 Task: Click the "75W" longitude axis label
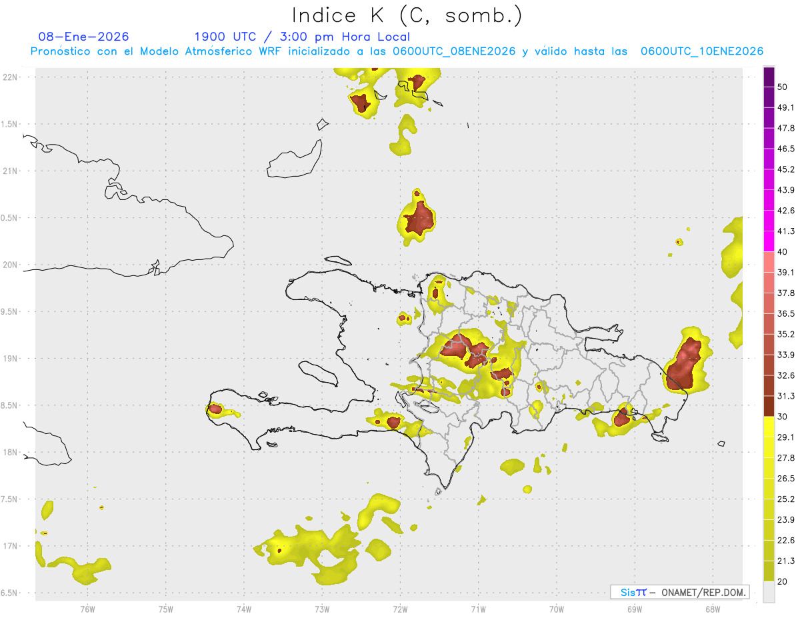[166, 609]
